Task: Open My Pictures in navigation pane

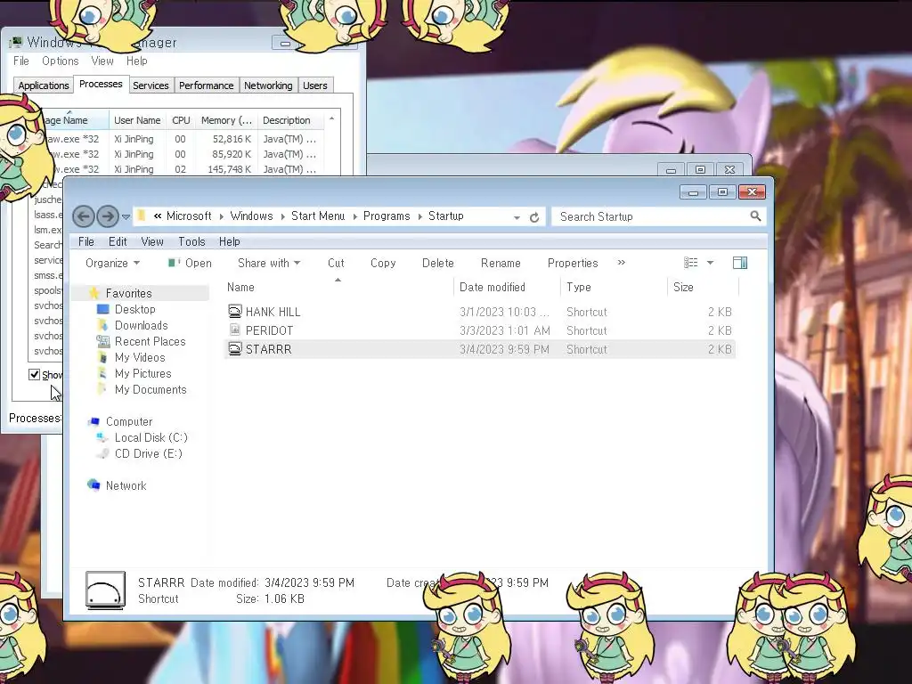Action: pos(142,373)
